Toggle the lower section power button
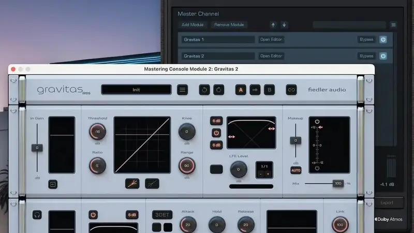 [x=93, y=215]
